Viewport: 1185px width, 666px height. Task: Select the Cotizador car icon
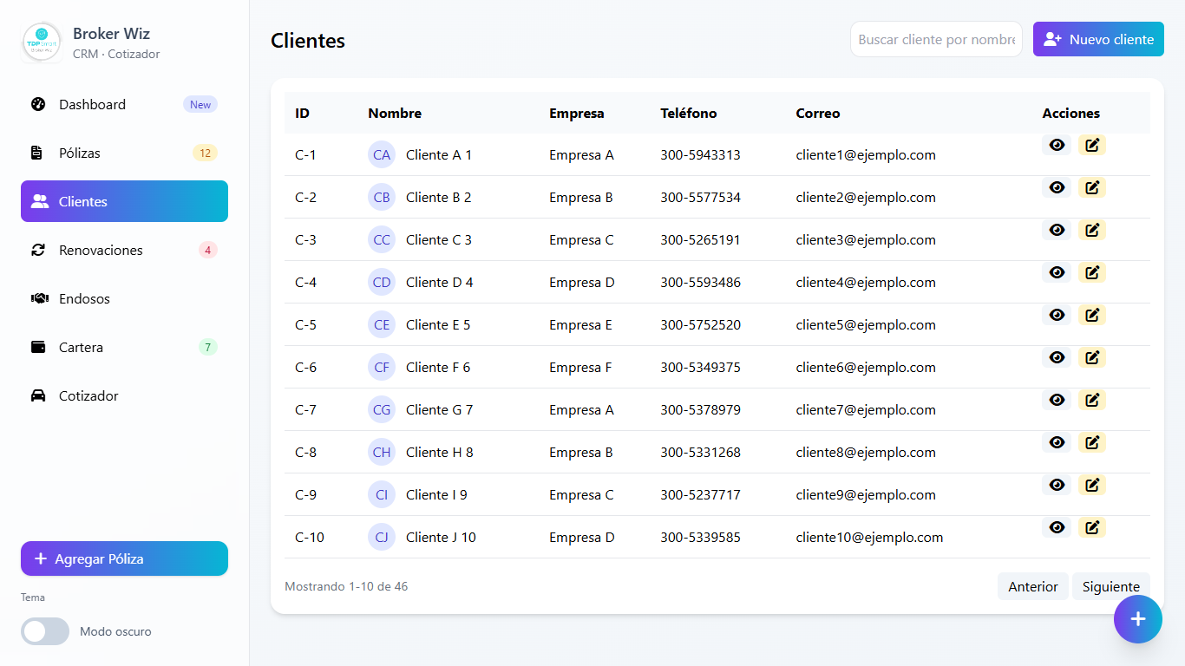(x=38, y=395)
